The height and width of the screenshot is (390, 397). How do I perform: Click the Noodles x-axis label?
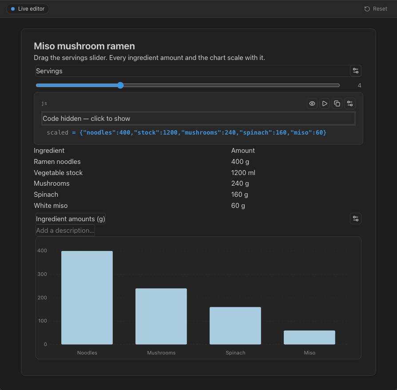click(x=87, y=353)
